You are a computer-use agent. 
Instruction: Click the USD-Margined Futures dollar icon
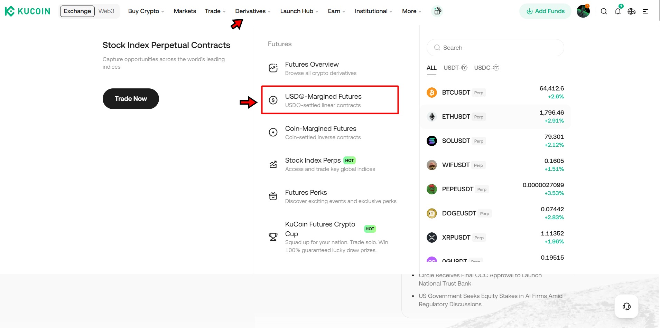273,100
